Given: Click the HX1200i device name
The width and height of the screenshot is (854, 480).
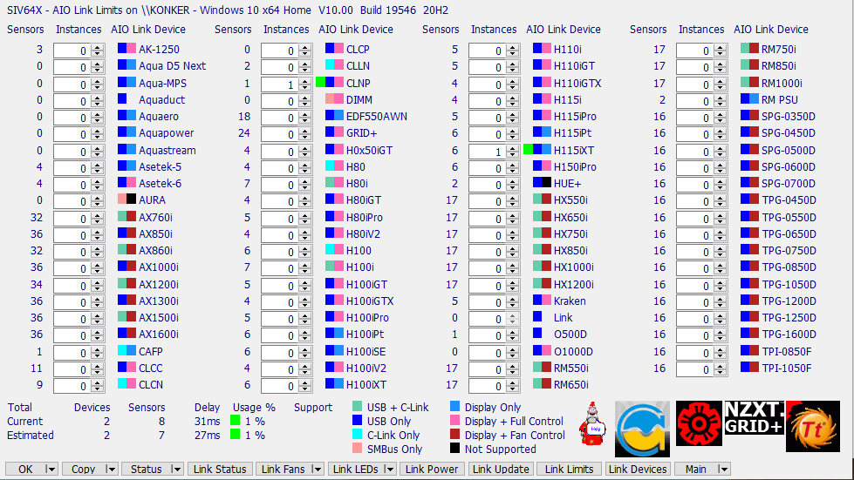Looking at the screenshot, I should (x=573, y=284).
